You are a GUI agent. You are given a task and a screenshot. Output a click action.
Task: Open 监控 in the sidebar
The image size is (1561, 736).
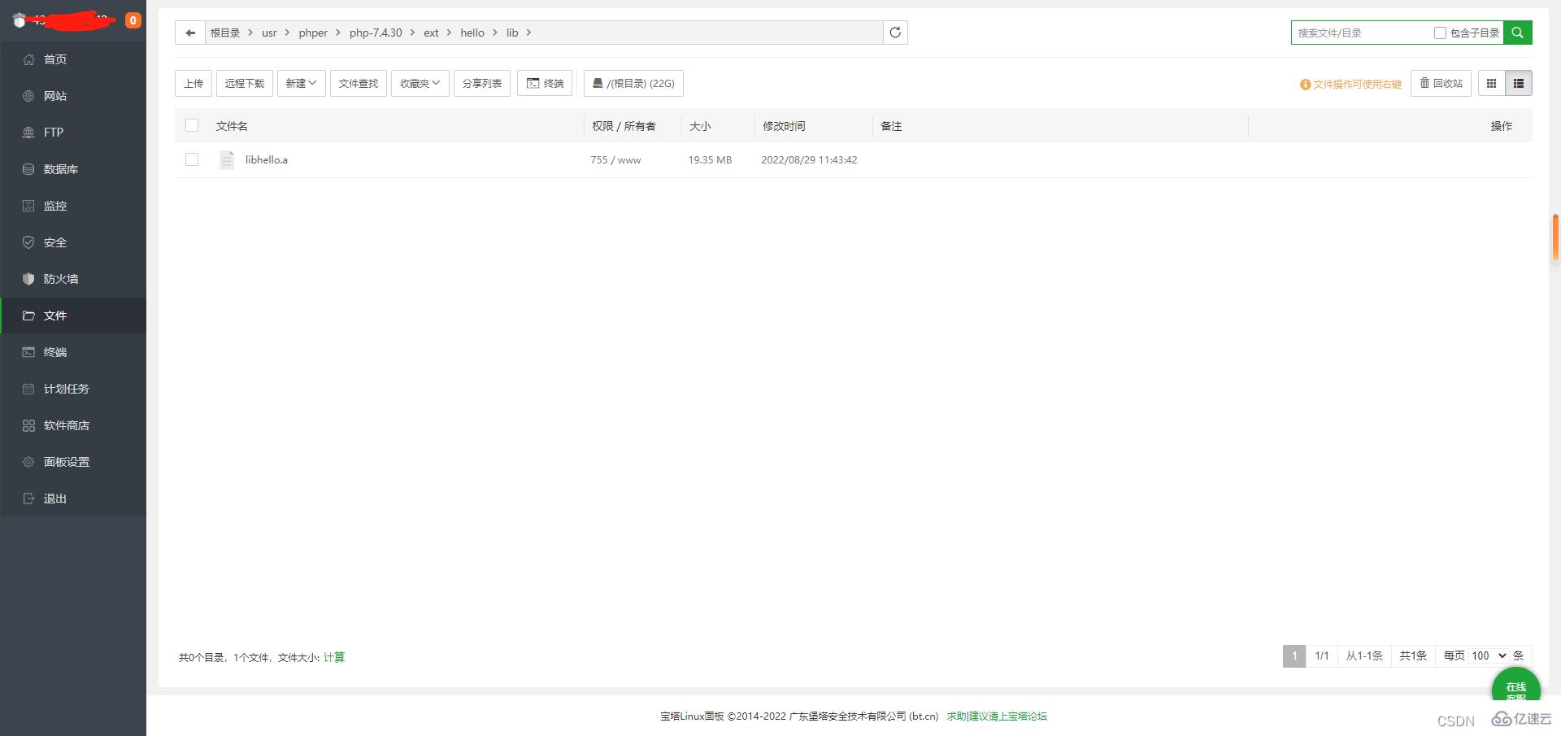pyautogui.click(x=73, y=206)
